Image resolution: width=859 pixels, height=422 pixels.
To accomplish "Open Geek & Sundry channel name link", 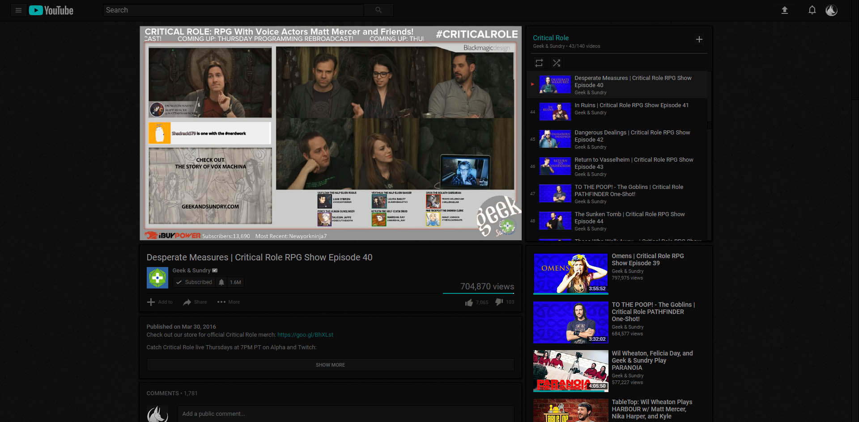I will pyautogui.click(x=191, y=271).
